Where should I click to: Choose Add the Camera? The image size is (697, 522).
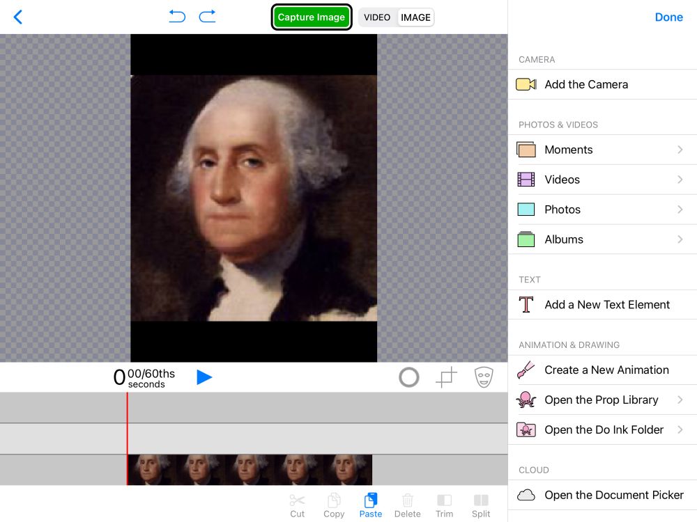(602, 84)
